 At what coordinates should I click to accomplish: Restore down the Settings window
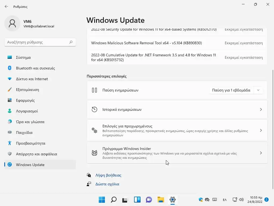[x=256, y=4]
